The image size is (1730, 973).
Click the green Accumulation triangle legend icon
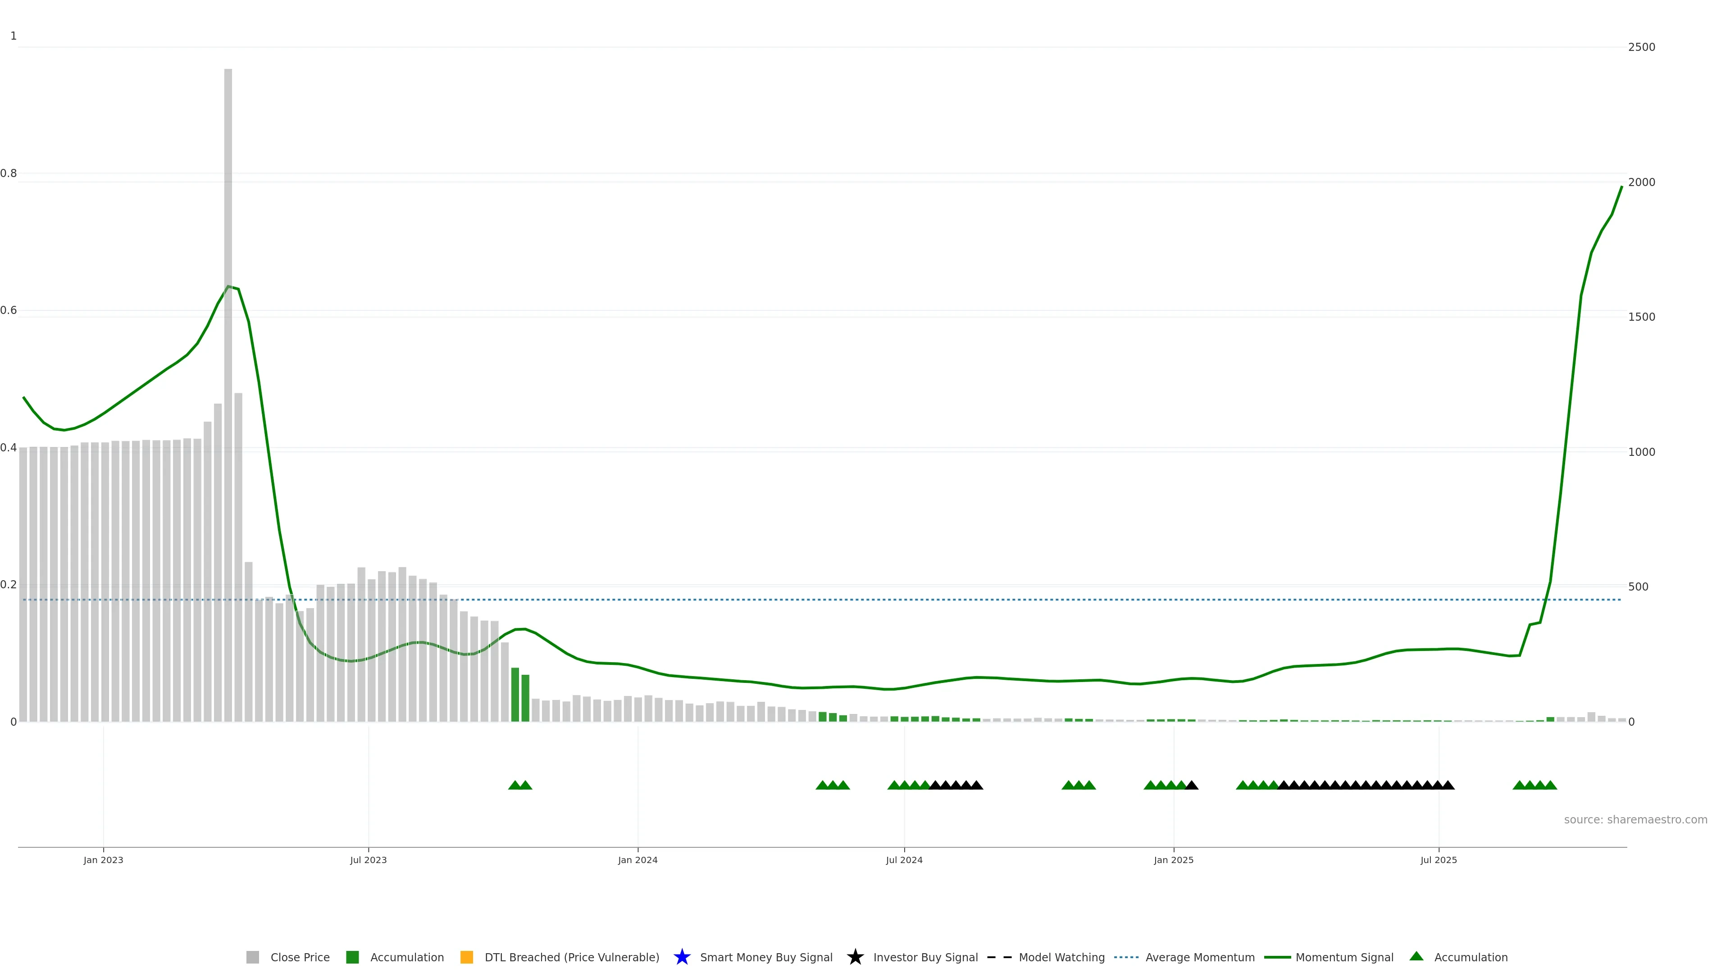1416,956
